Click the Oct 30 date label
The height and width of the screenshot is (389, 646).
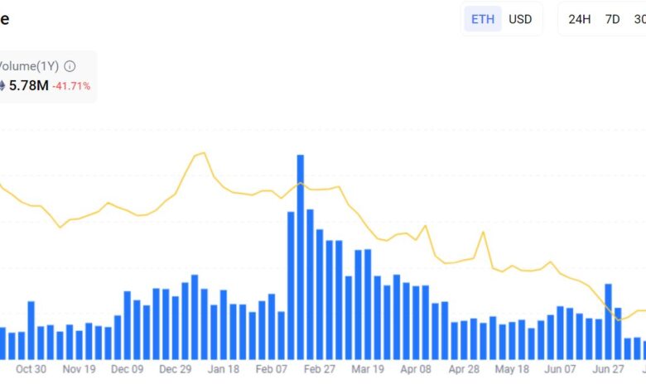tap(31, 370)
